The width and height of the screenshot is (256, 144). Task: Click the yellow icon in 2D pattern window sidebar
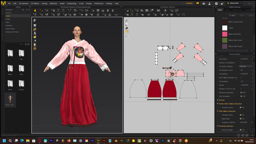127,32
